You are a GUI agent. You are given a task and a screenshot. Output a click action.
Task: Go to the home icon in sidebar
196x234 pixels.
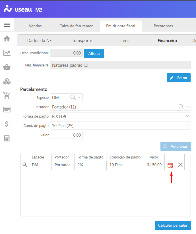tap(7, 39)
